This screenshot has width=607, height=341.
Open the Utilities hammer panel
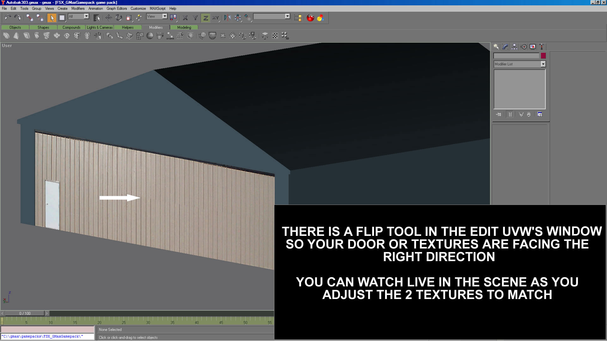(x=542, y=47)
